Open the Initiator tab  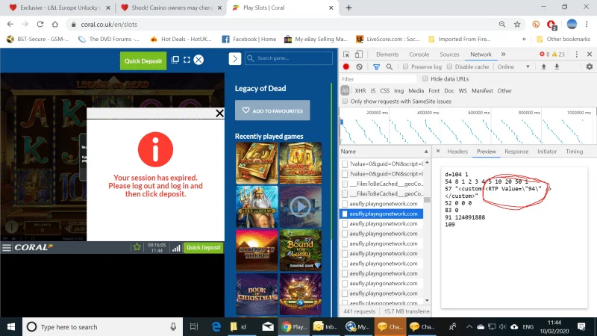pos(547,152)
